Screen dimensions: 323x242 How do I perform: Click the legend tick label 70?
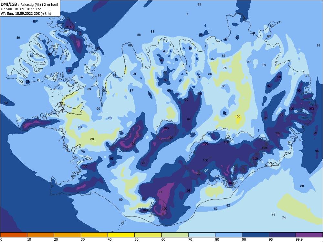pos(190,239)
